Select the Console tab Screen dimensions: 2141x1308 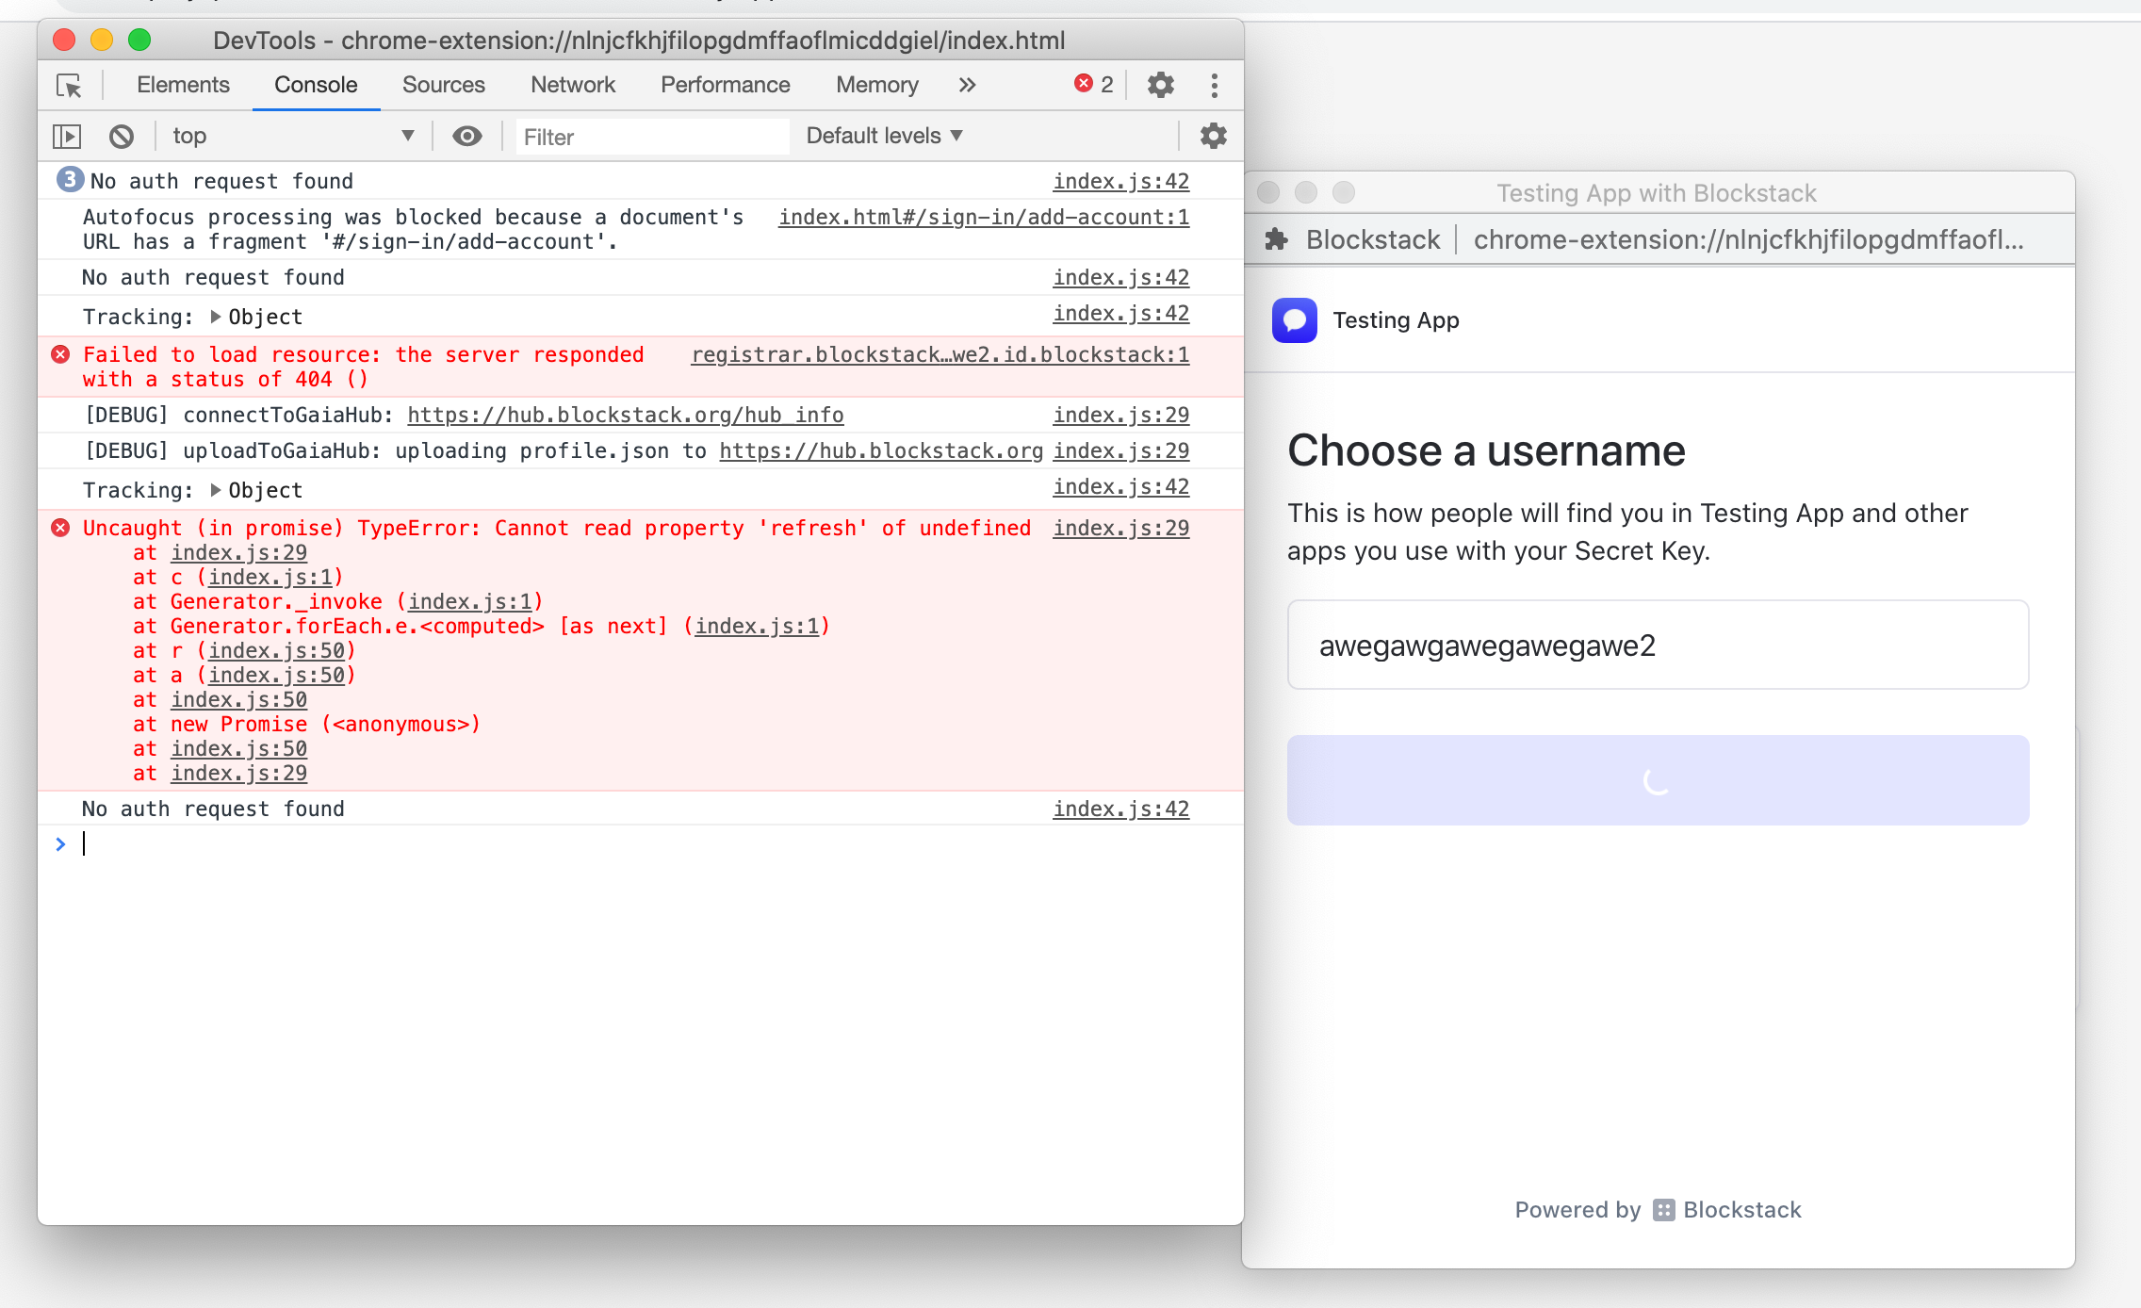click(x=316, y=85)
